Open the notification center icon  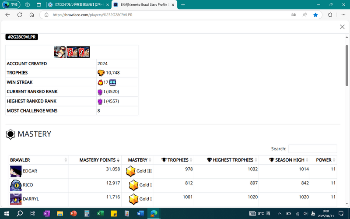pos(341,214)
